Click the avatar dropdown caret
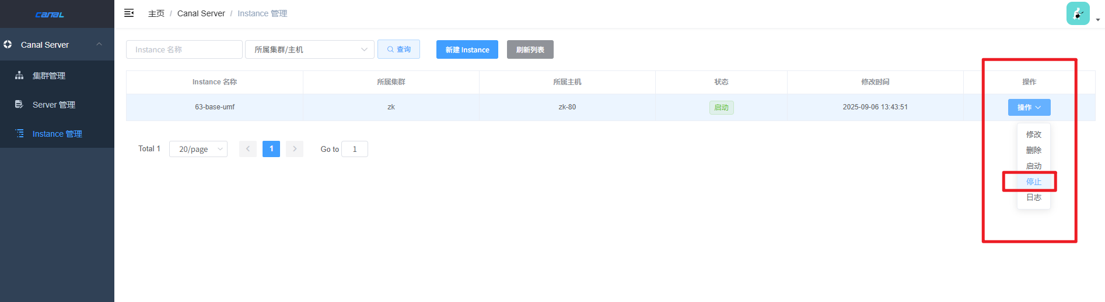 click(1097, 20)
